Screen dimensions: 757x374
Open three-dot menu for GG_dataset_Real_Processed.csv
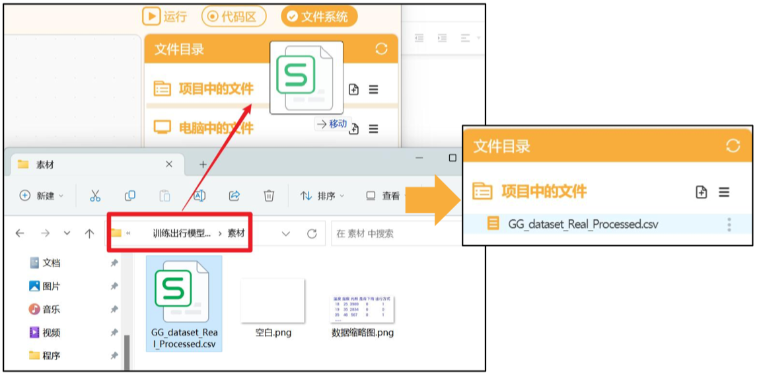coord(729,224)
